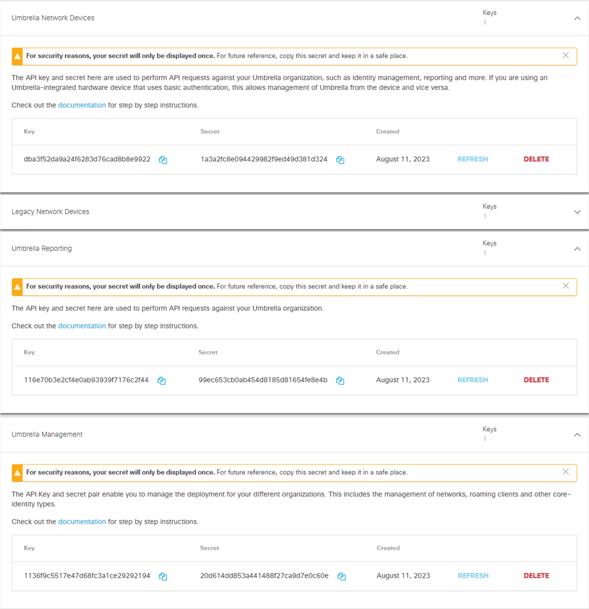Open documentation link under Umbrella Network Devices
The image size is (589, 609).
82,106
